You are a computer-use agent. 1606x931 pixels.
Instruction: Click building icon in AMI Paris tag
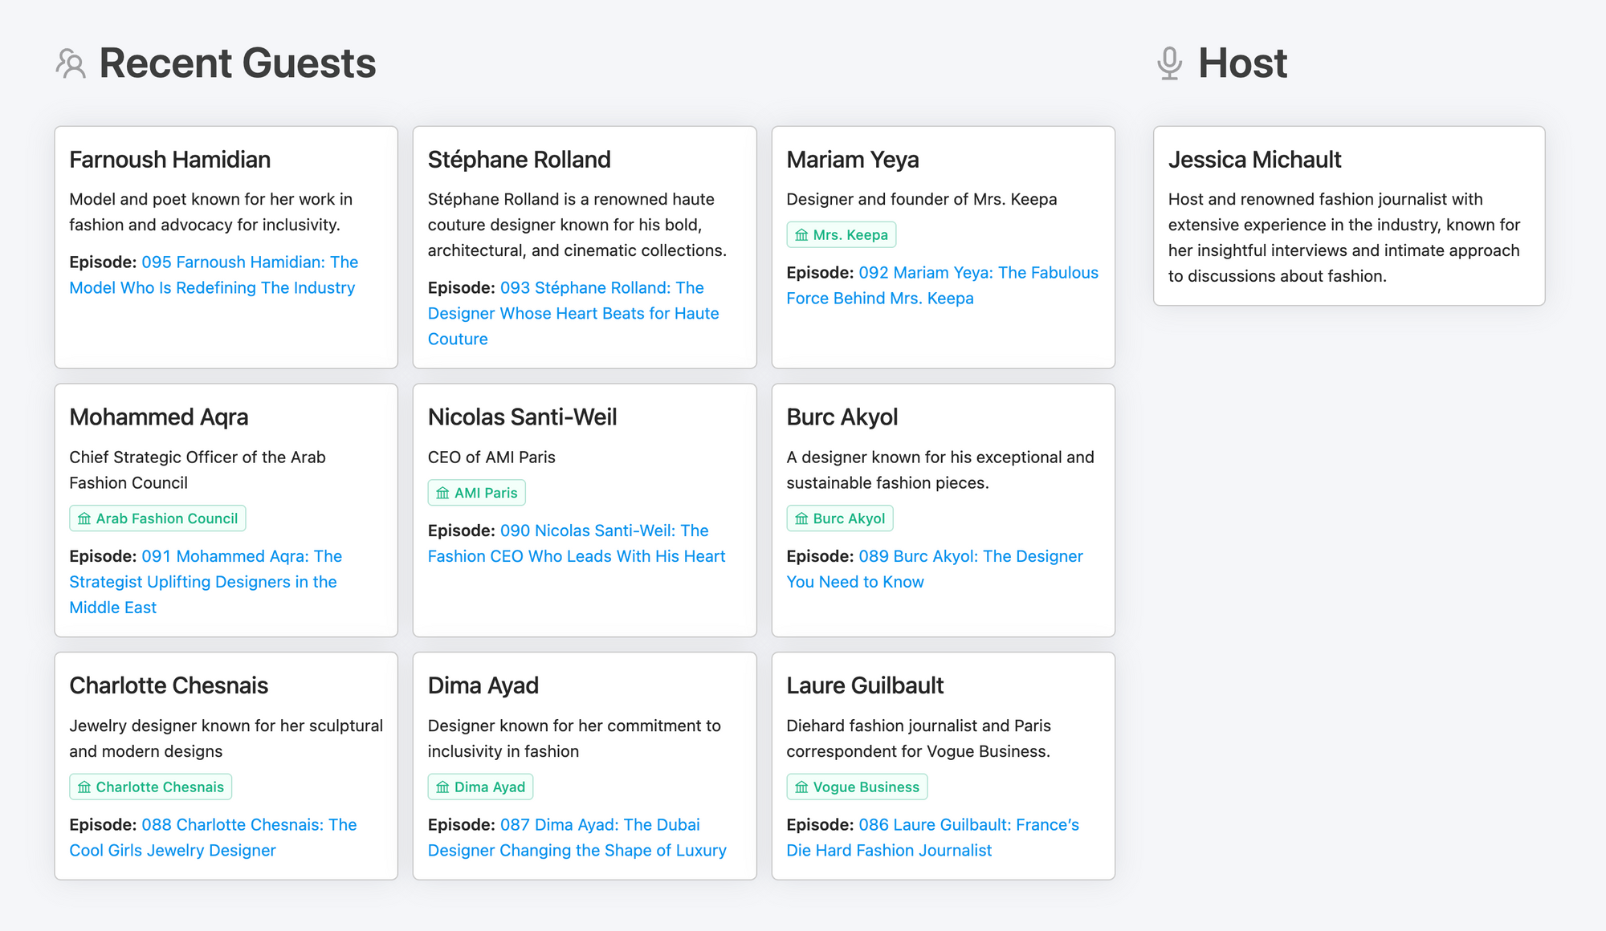(x=442, y=494)
